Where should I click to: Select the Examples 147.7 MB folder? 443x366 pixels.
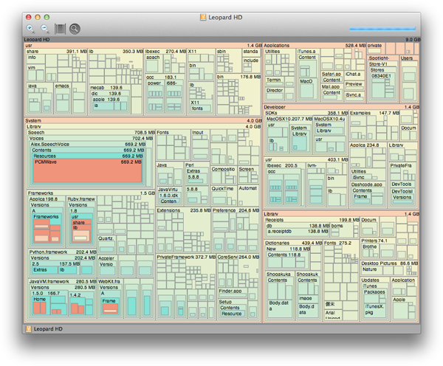tap(374, 113)
